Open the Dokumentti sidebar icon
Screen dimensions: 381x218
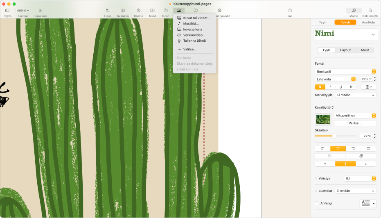(370, 10)
